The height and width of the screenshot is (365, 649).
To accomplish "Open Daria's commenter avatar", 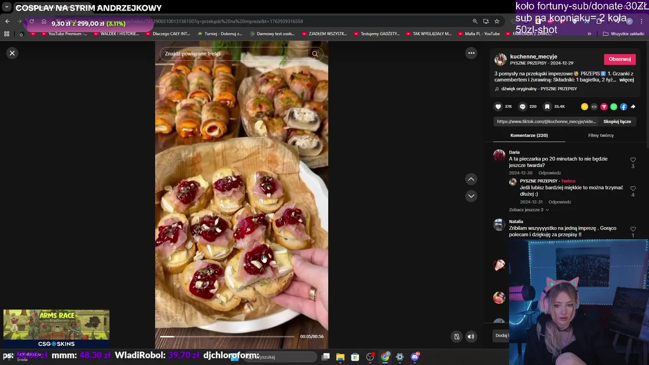I will coord(499,155).
